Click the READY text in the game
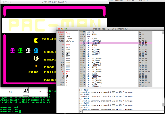165x114 pixels. [50, 80]
